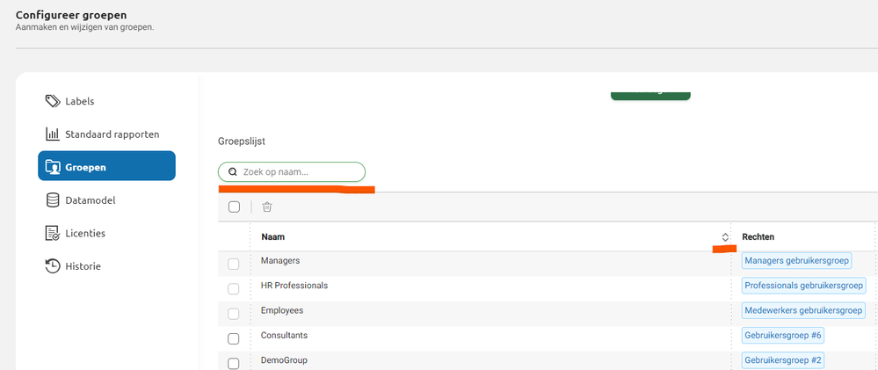Check the DemoGroup row checkbox

click(234, 361)
